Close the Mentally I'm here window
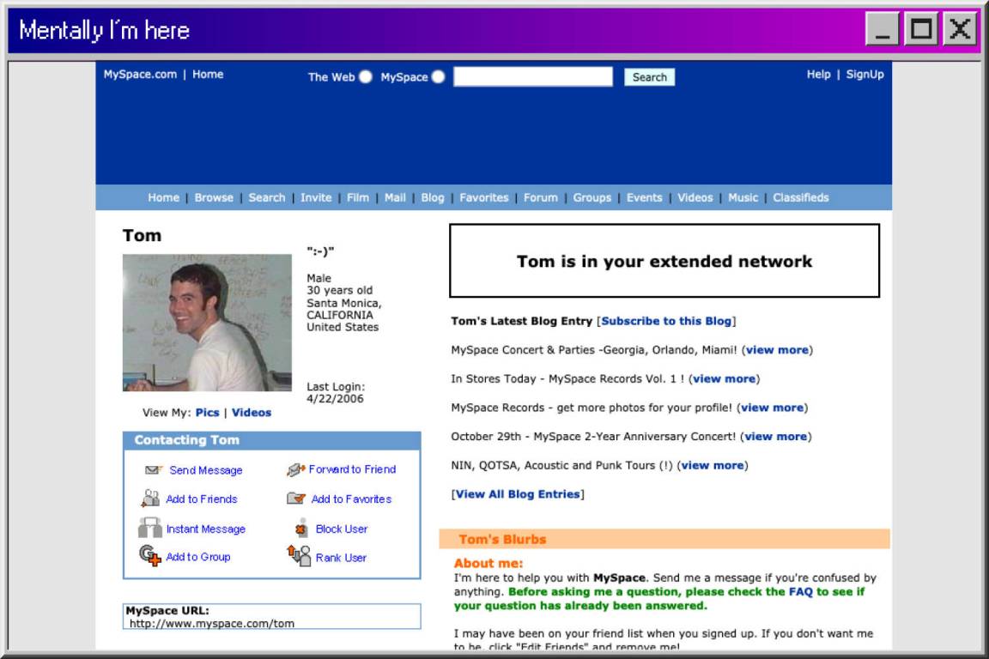This screenshot has height=659, width=989. click(x=960, y=29)
